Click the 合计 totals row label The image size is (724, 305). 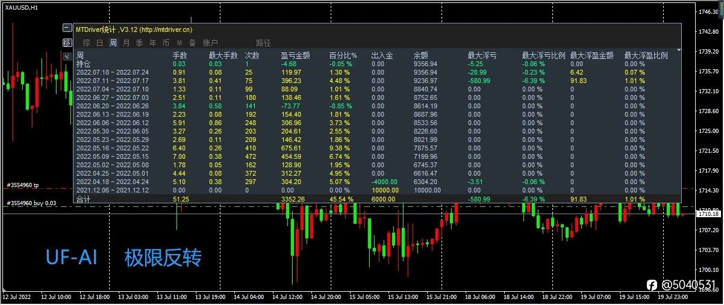pyautogui.click(x=83, y=199)
